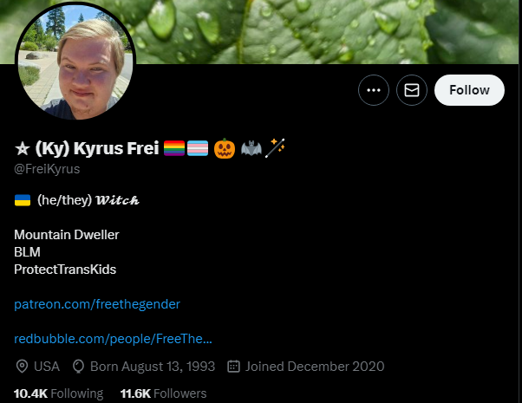
Task: Click the location pin icon next to USA
Action: point(22,367)
